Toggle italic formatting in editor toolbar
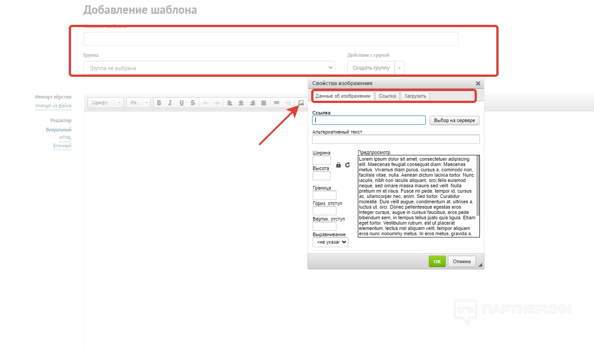 [170, 103]
